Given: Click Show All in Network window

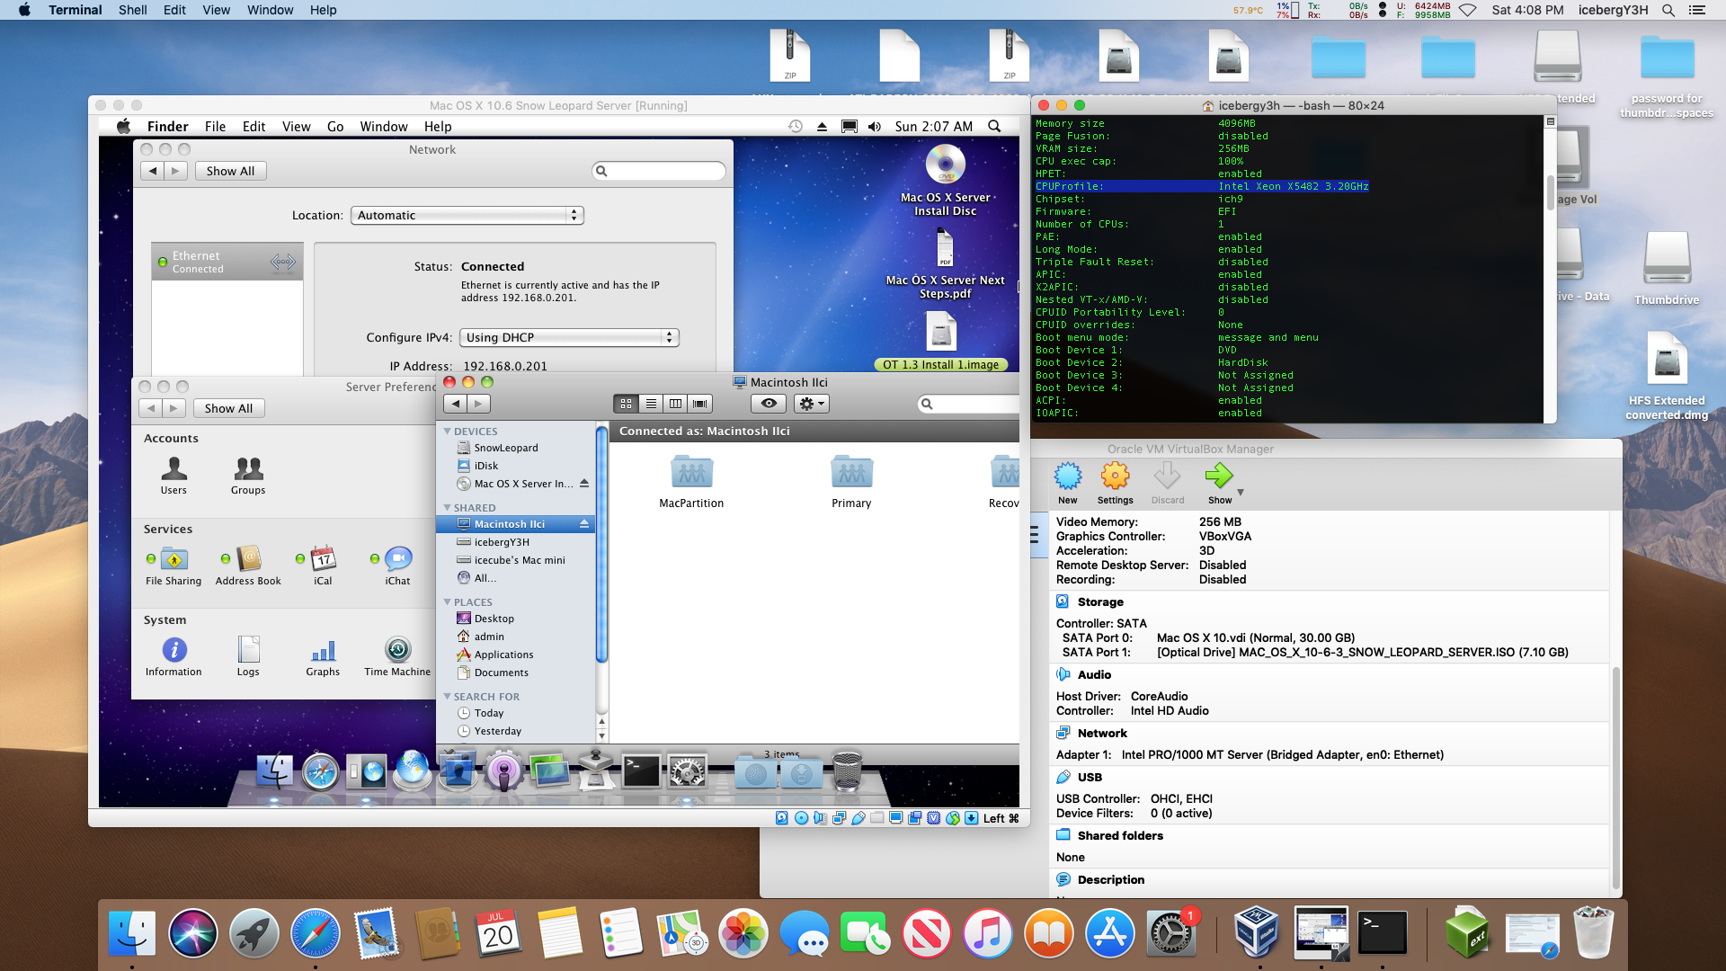Looking at the screenshot, I should pos(230,171).
